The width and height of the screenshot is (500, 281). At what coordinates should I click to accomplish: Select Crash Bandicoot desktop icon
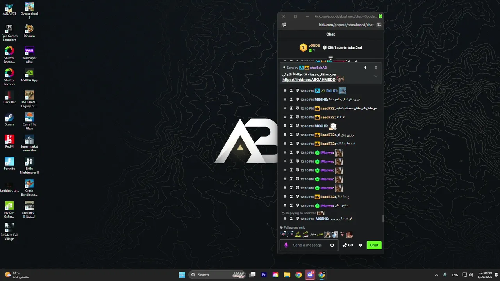[29, 188]
